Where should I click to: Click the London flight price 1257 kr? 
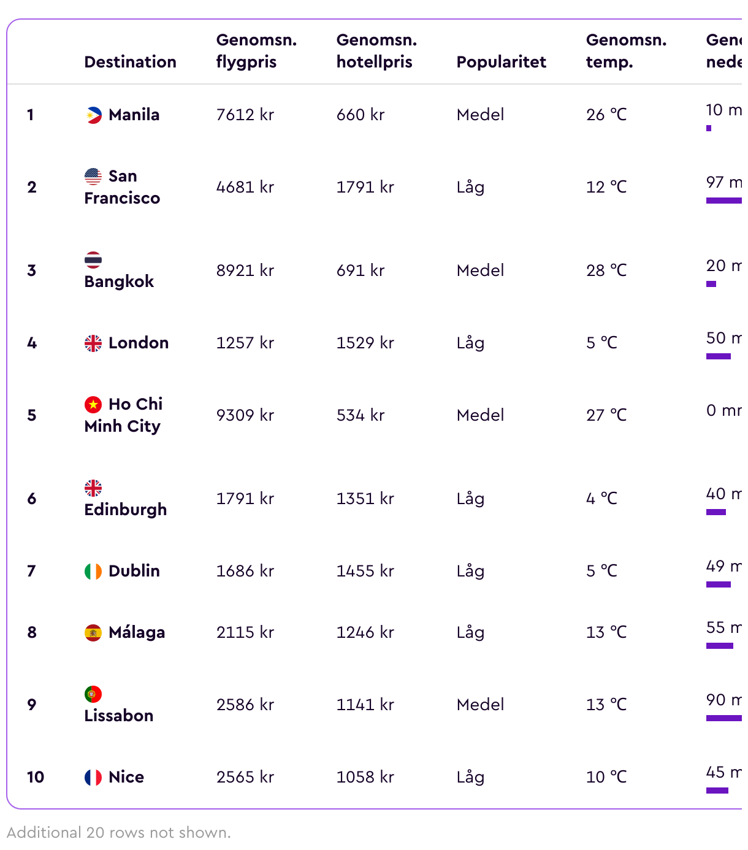(245, 343)
